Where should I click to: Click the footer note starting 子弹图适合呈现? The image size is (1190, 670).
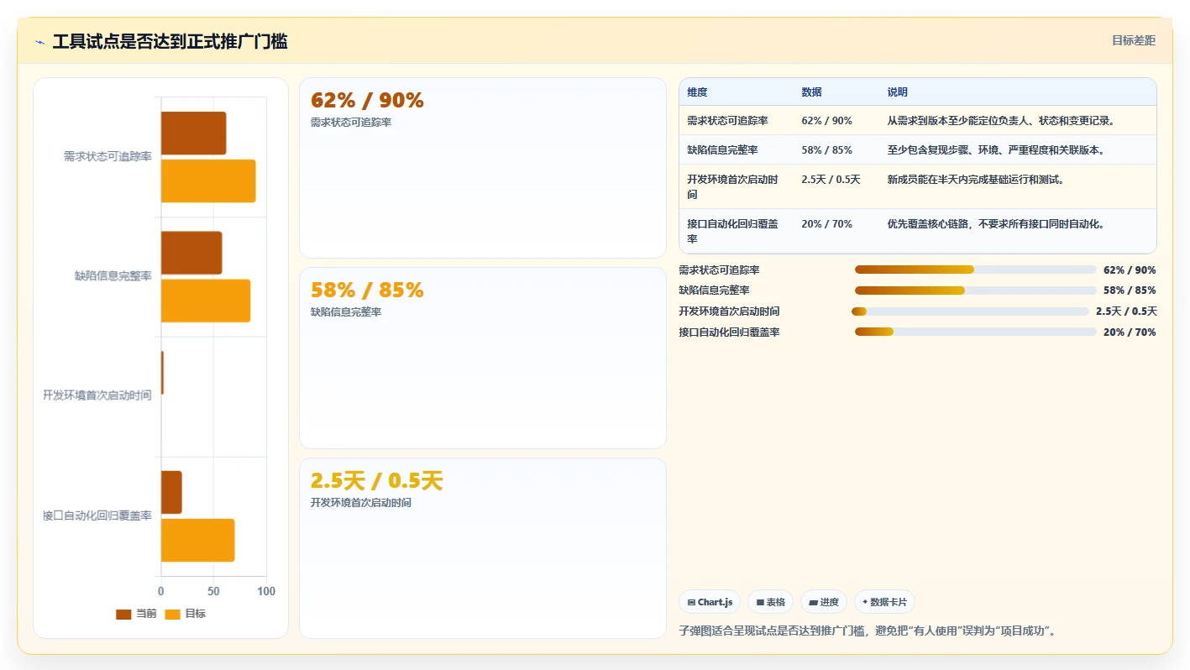pyautogui.click(x=869, y=631)
